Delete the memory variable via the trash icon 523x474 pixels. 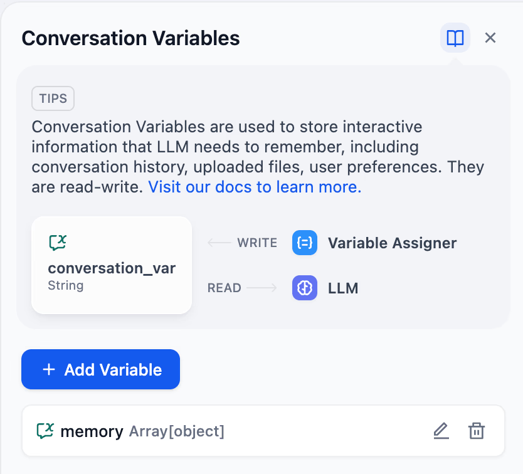click(476, 431)
